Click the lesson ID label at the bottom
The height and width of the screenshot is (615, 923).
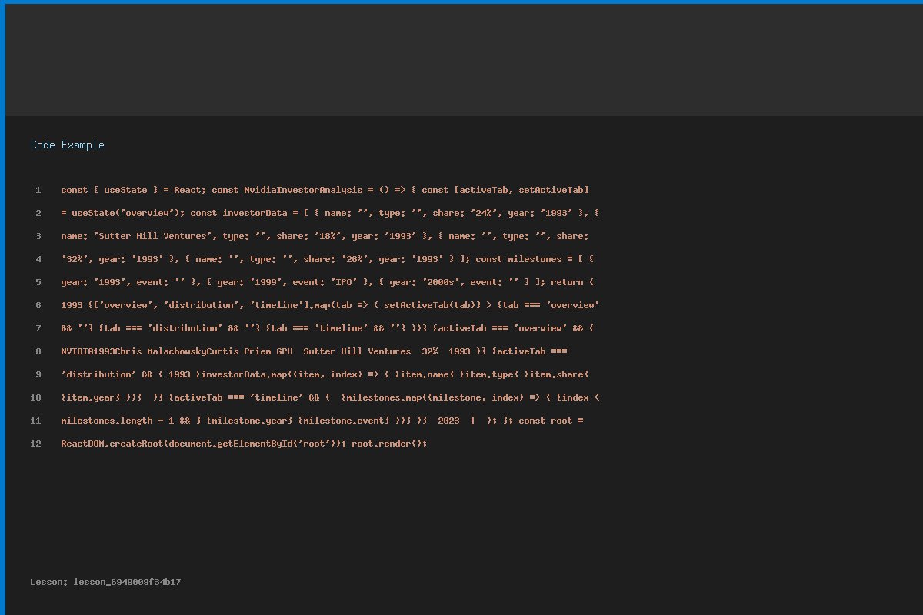[x=105, y=583]
